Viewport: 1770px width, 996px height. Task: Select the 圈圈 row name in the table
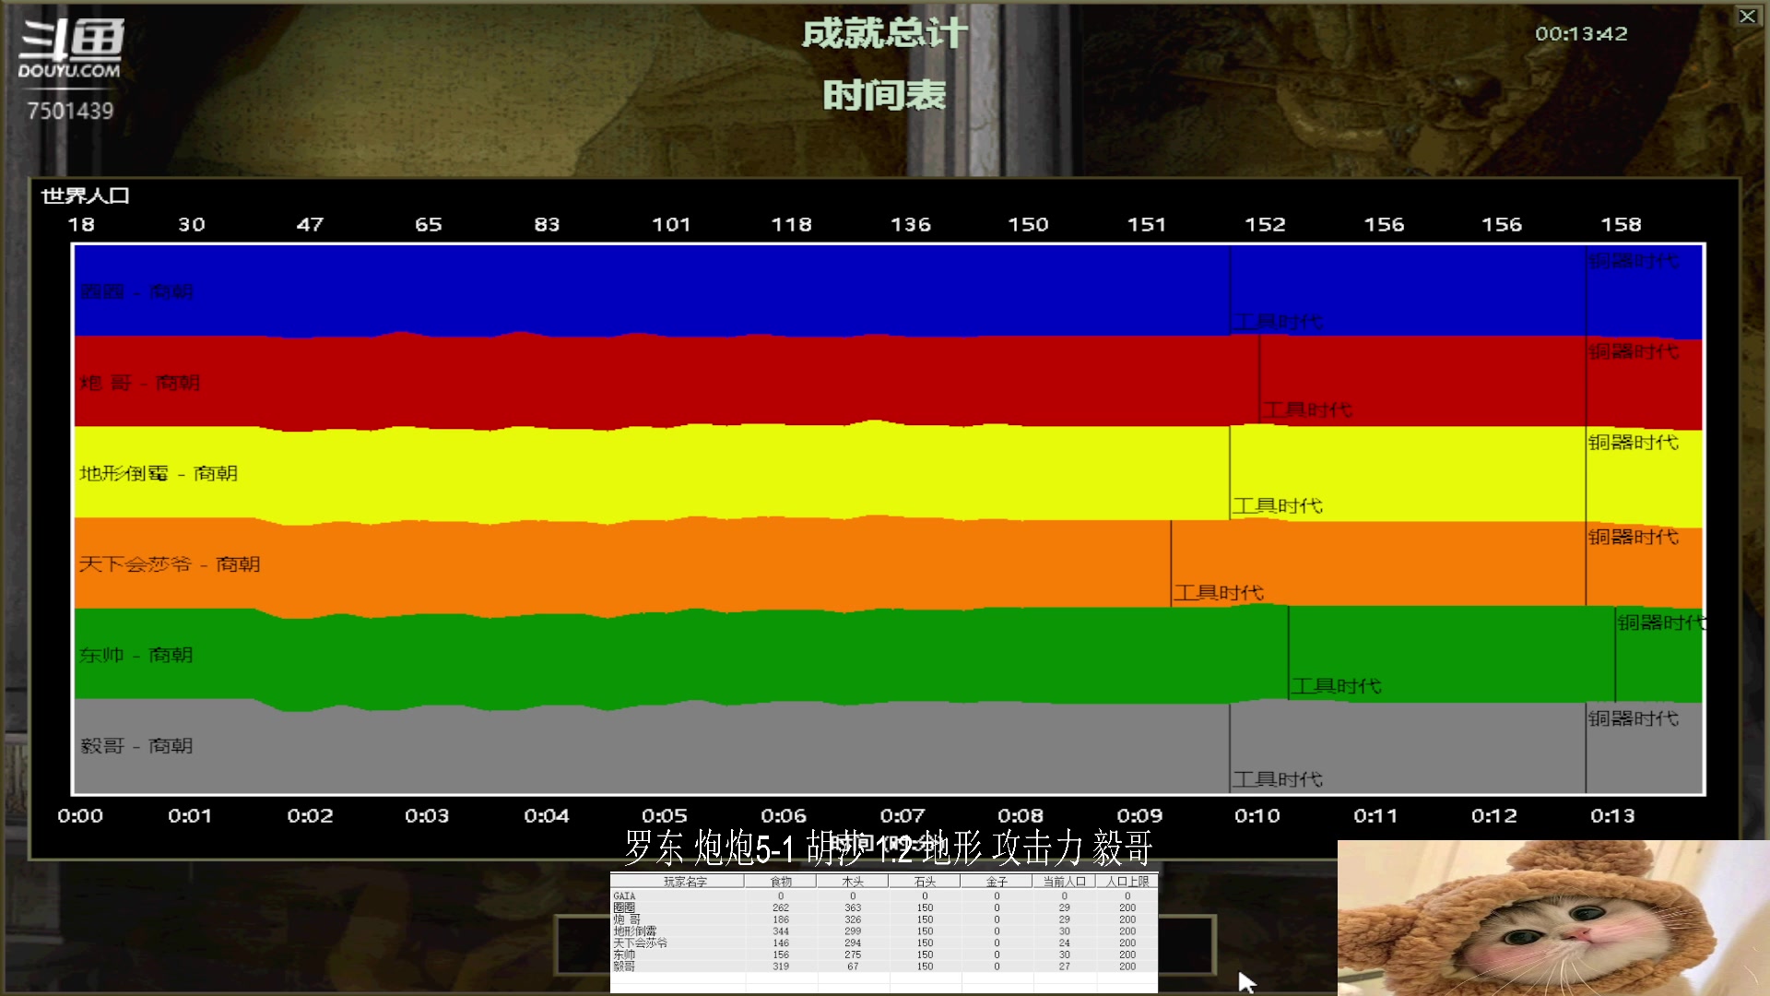(624, 907)
